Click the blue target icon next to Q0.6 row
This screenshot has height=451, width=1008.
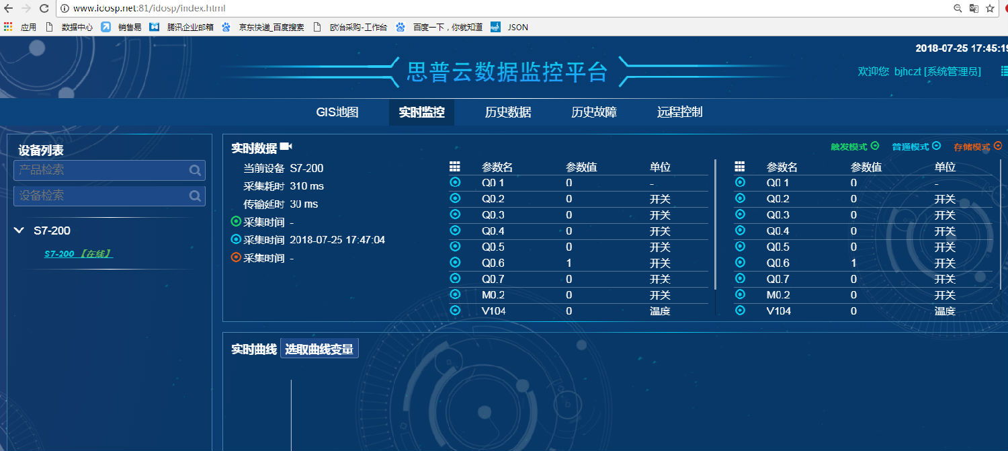(455, 263)
